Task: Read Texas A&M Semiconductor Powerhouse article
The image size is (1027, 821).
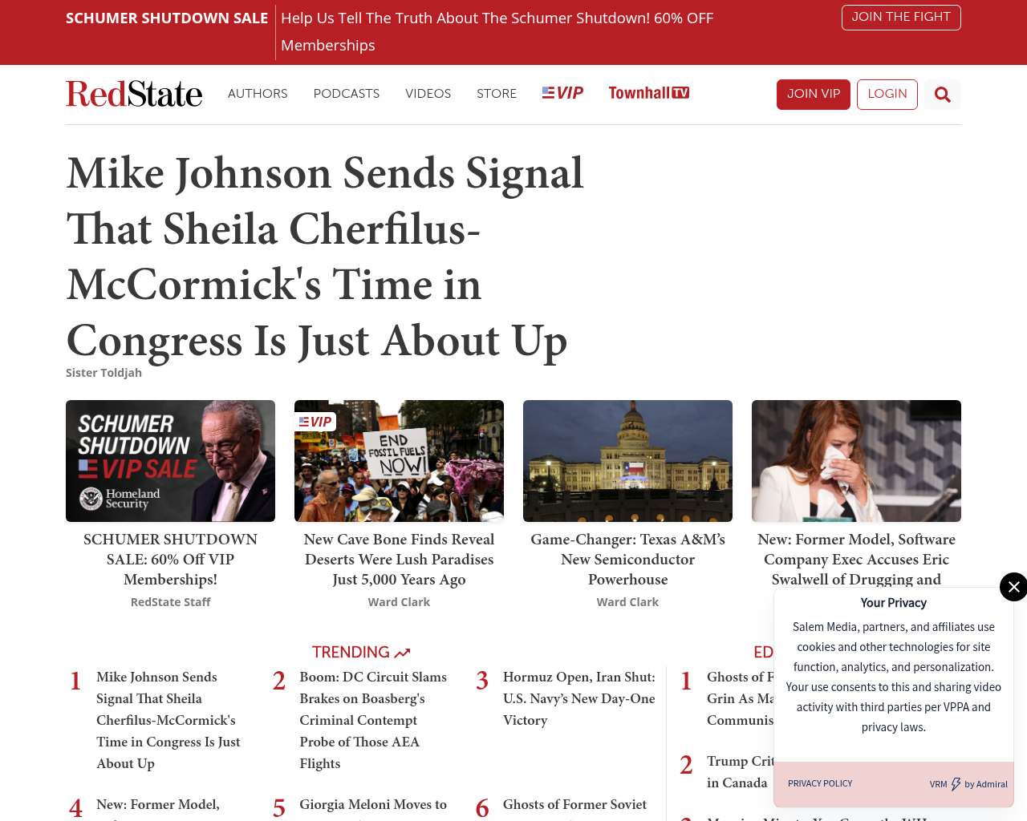Action: (627, 560)
